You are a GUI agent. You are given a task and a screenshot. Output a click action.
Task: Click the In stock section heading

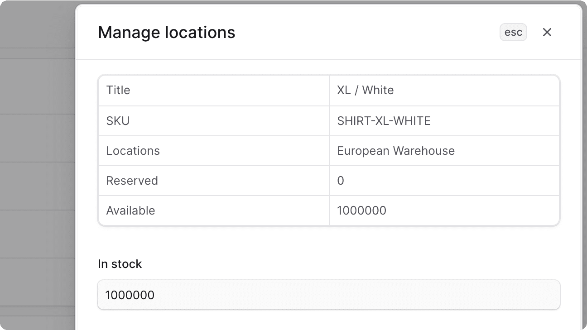pyautogui.click(x=120, y=264)
